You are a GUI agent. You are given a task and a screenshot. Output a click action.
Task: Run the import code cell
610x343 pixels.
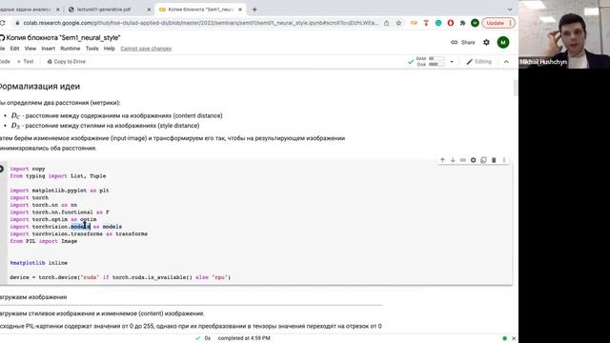click(x=2, y=169)
